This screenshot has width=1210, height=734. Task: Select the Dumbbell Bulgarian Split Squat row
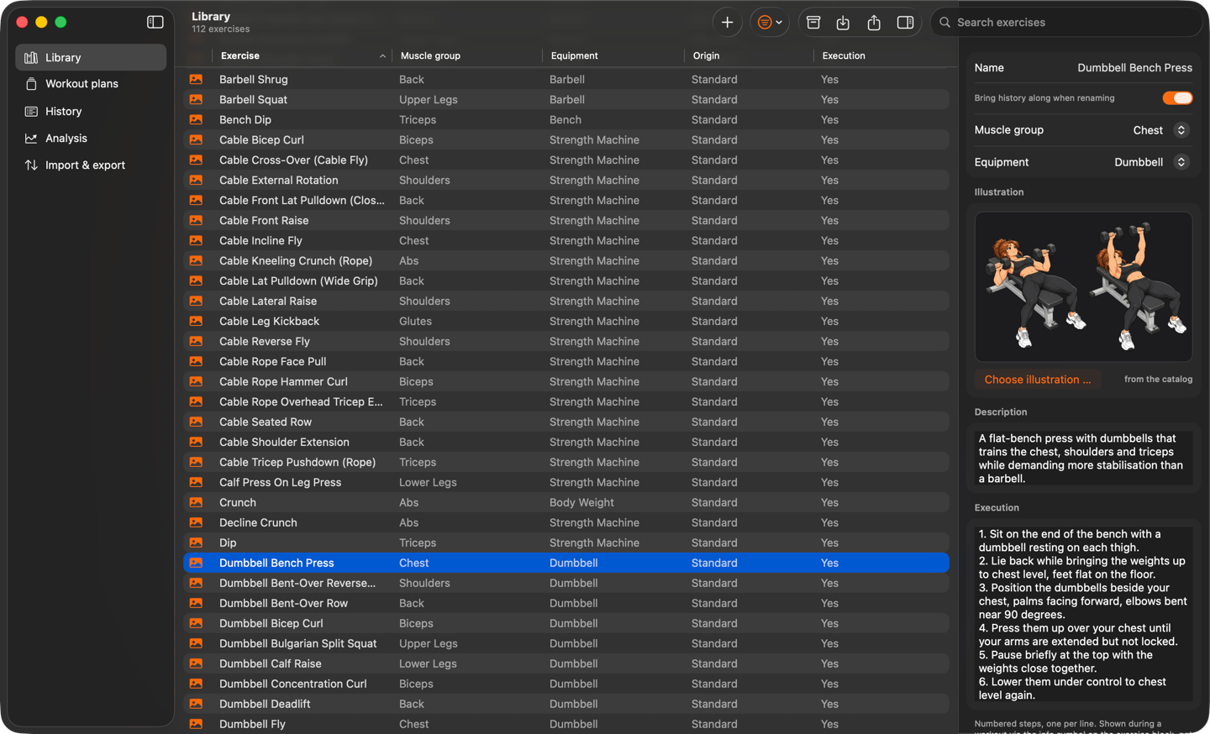click(566, 643)
